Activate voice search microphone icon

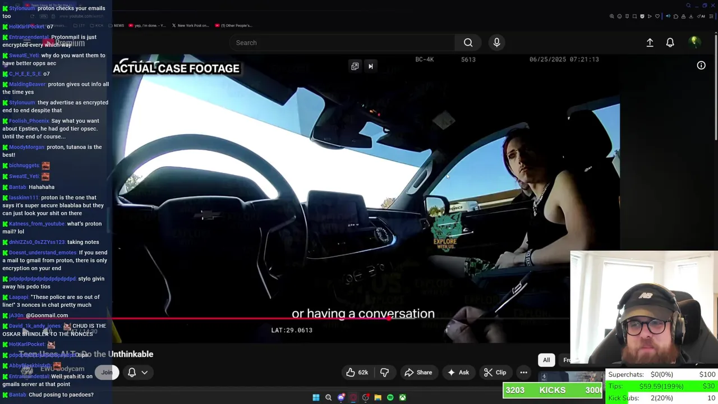pyautogui.click(x=496, y=43)
